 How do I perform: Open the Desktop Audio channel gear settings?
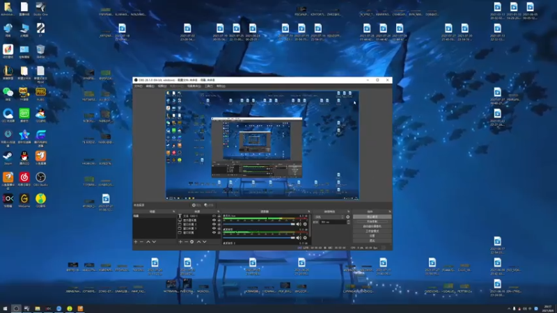point(305,238)
